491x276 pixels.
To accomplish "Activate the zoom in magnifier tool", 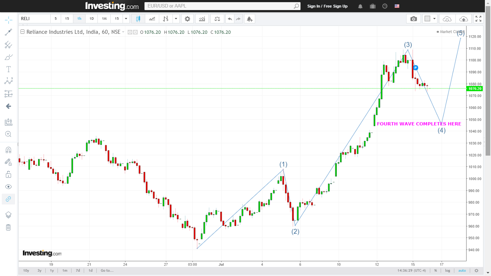I will (x=8, y=134).
